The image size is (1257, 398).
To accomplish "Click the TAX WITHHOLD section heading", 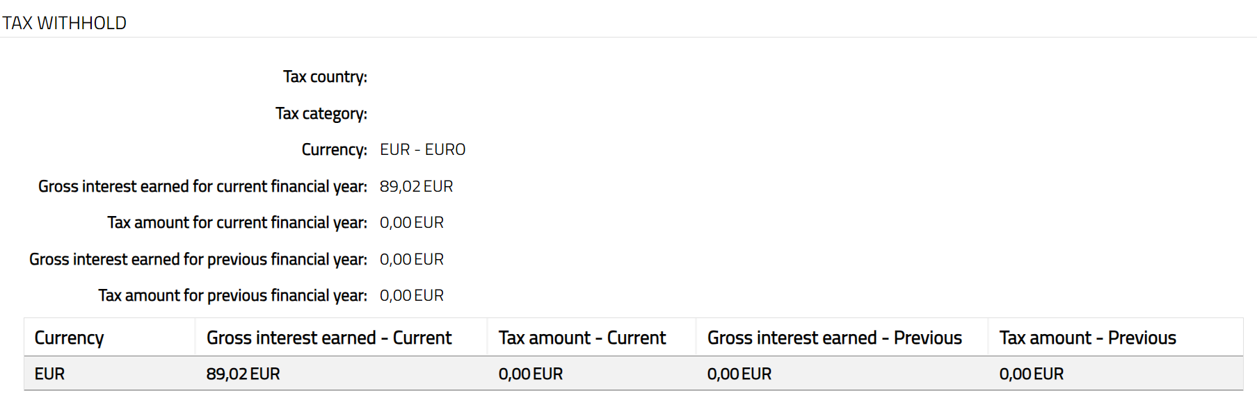I will click(64, 23).
